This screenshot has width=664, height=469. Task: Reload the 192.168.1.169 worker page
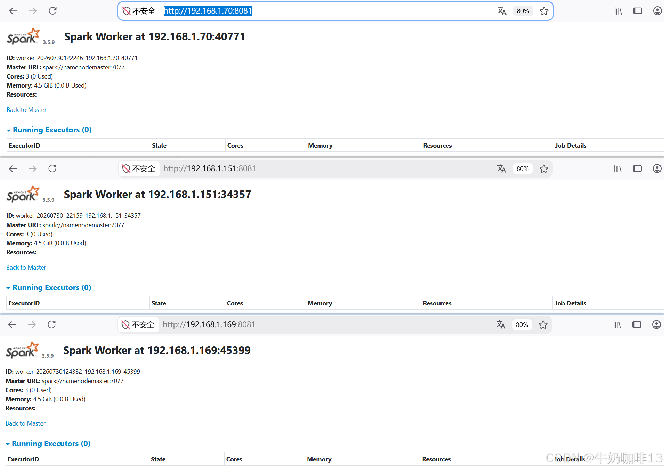pos(52,325)
